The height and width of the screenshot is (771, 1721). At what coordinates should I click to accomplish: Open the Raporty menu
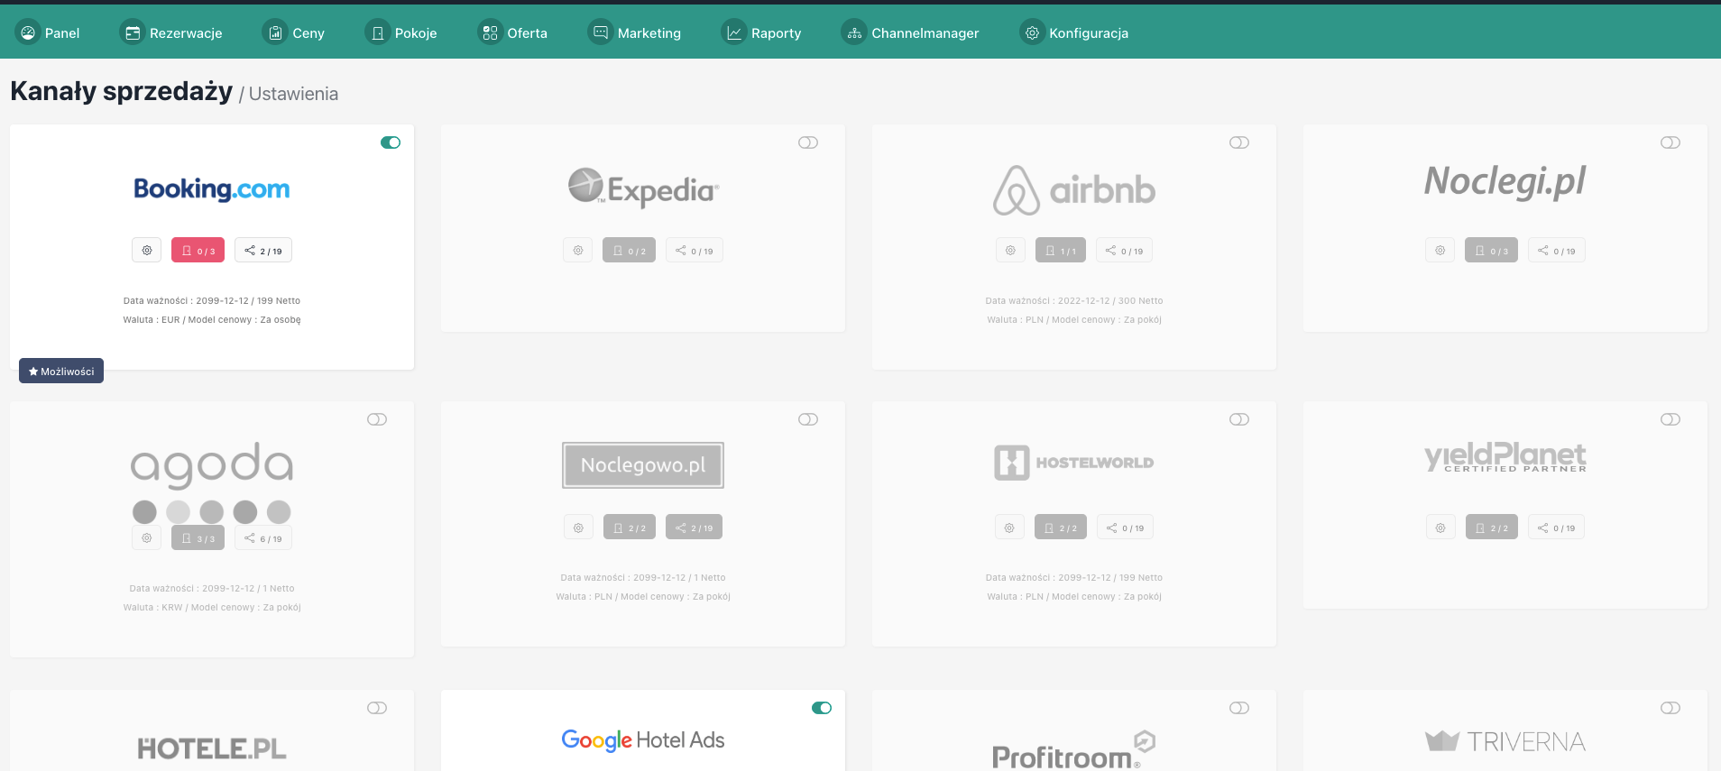tap(762, 32)
